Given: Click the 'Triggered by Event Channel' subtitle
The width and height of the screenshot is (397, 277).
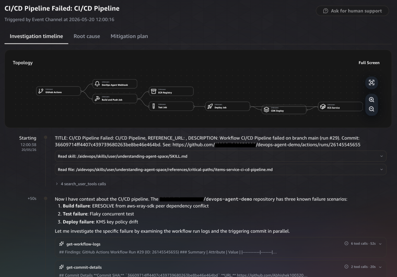Looking at the screenshot, I should click(59, 19).
